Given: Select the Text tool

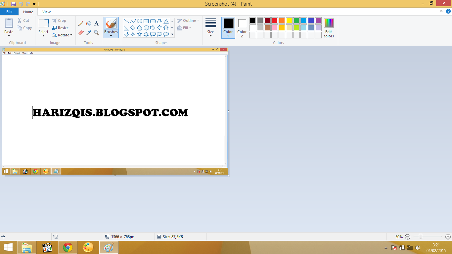Looking at the screenshot, I should click(x=96, y=23).
